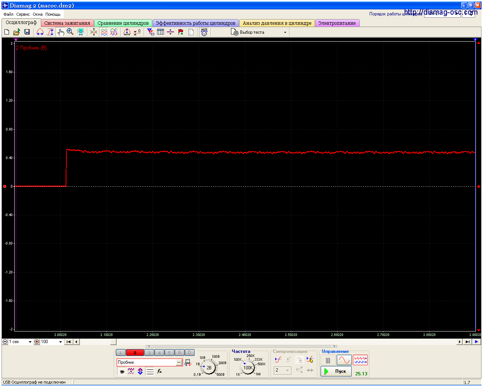Open Эффективность работы цилиндров tab

click(195, 23)
